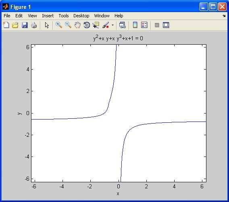Image resolution: width=229 pixels, height=202 pixels.
Task: Activate the Zoom Out magnifier
Action: click(68, 25)
